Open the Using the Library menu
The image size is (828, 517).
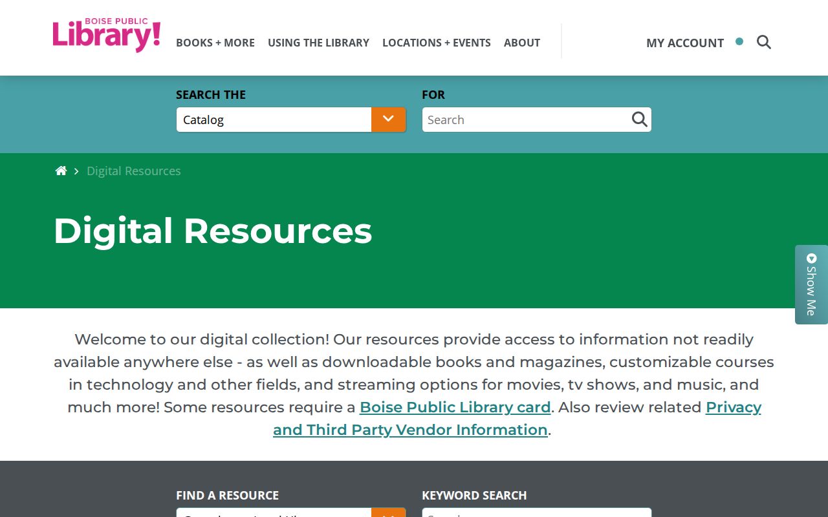318,43
